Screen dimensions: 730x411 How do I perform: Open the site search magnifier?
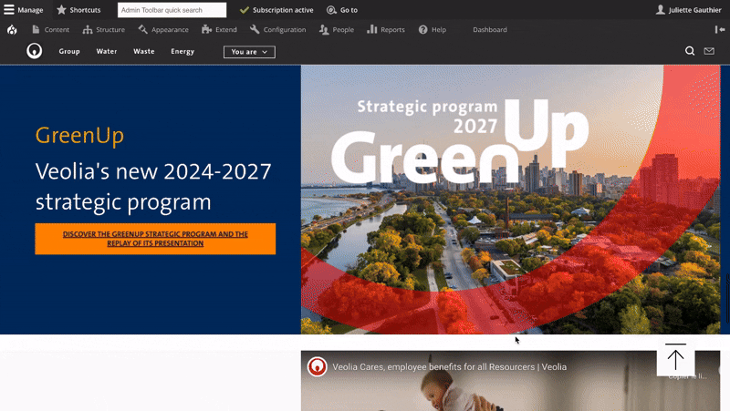pyautogui.click(x=690, y=51)
